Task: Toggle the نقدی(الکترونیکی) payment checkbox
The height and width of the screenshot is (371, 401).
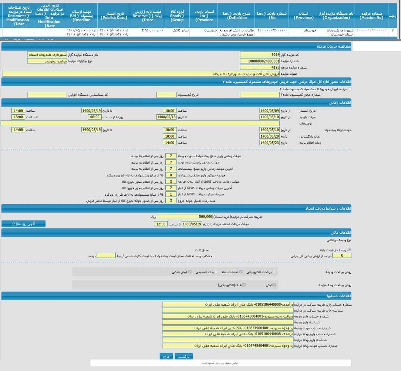Action: (x=244, y=285)
